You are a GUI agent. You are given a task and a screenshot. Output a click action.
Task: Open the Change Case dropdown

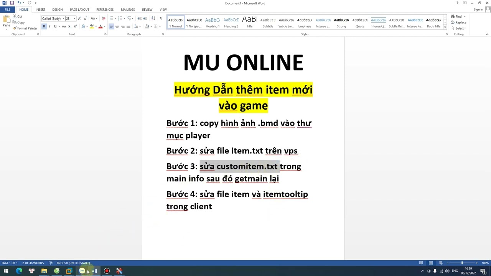point(94,18)
